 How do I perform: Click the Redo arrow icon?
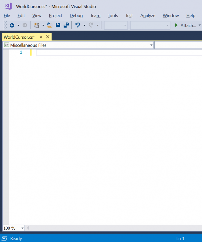point(91,25)
